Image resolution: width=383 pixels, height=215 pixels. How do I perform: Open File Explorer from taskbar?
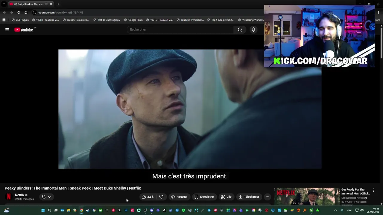pyautogui.click(x=69, y=210)
